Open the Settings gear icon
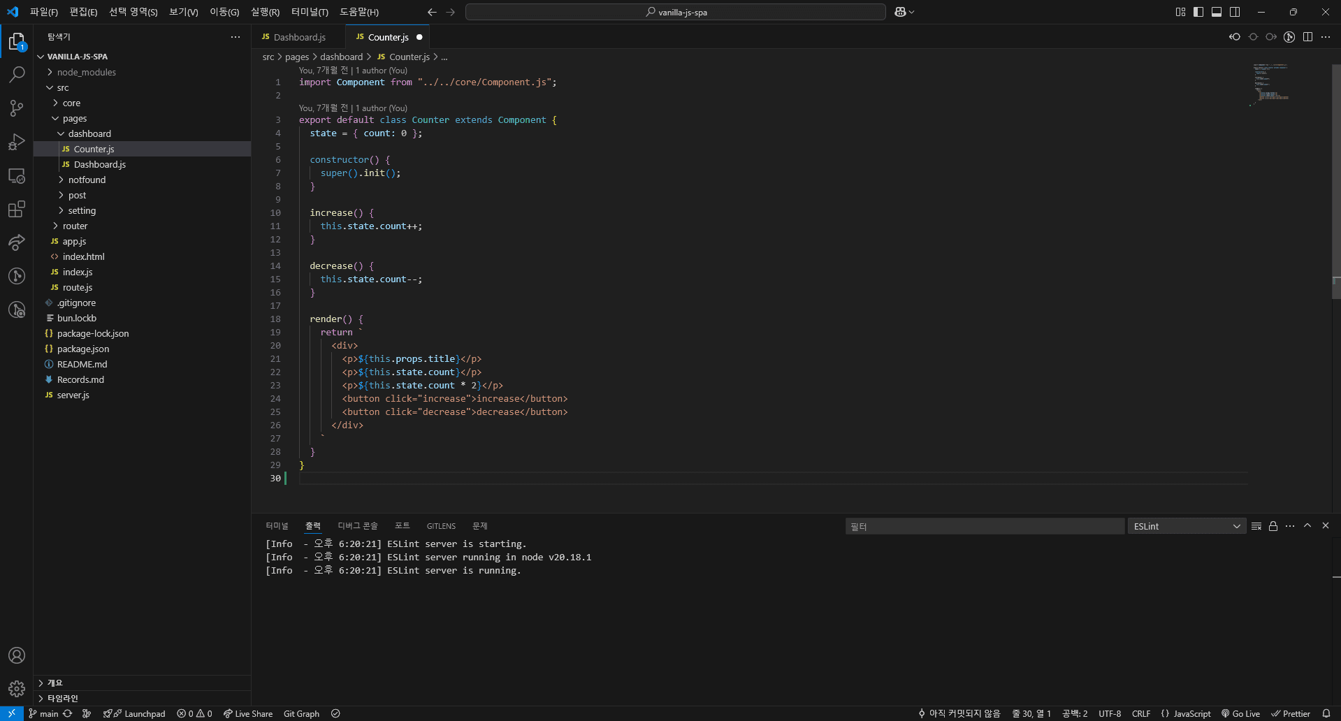 click(16, 688)
